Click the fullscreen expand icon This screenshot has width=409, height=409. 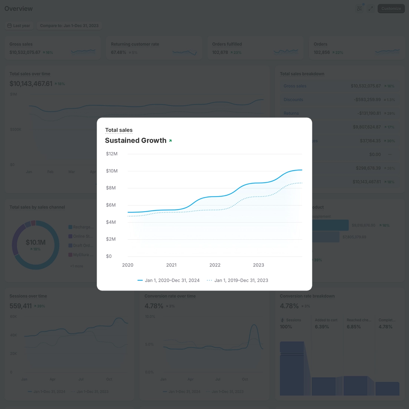[371, 8]
